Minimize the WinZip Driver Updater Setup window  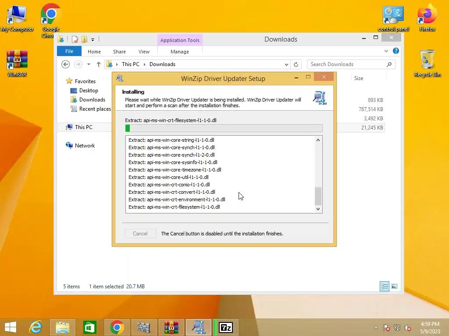pos(296,77)
